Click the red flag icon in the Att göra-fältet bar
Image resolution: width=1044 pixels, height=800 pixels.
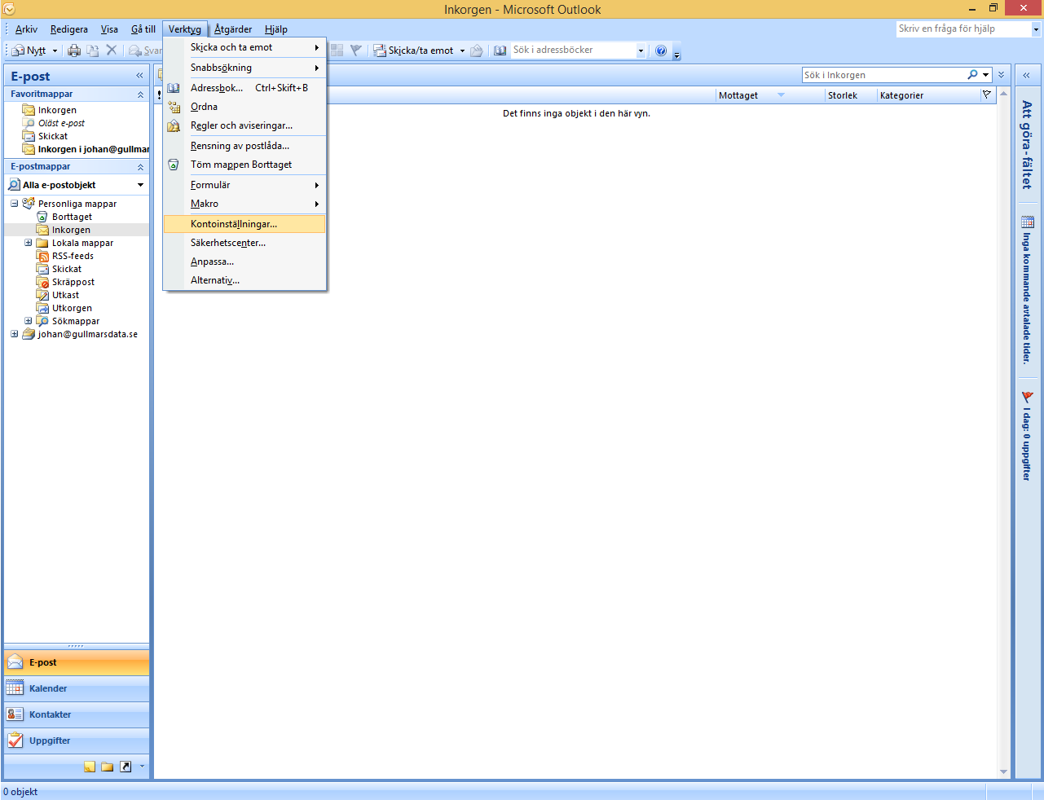coord(1028,397)
